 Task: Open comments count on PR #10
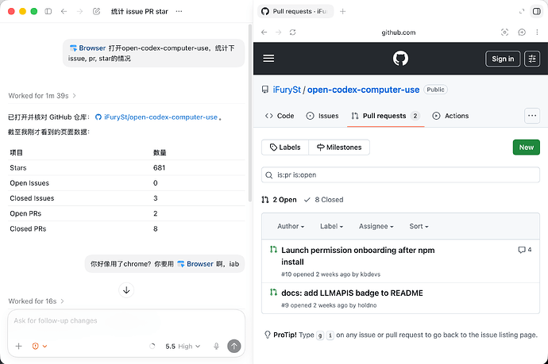pos(525,250)
